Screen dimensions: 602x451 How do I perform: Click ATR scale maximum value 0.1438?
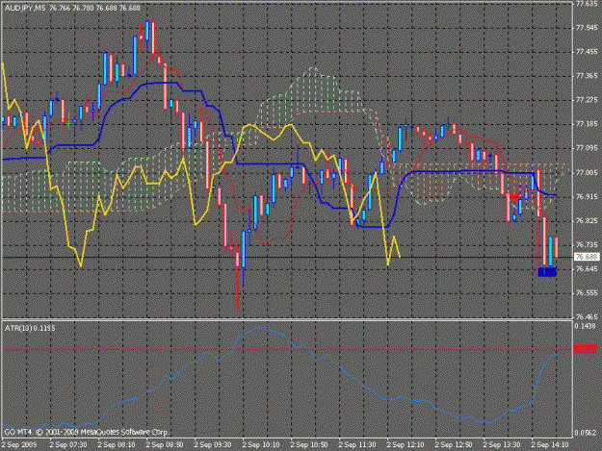click(585, 326)
